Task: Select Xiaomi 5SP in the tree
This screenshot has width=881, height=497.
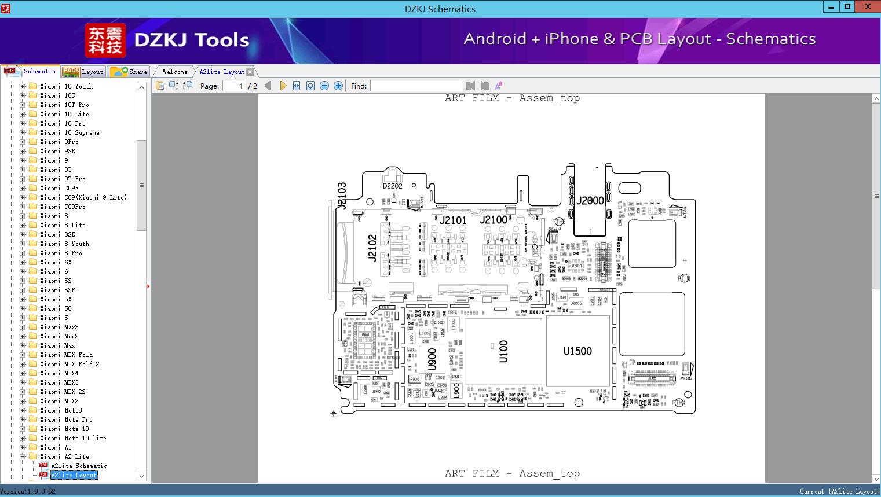Action: [x=57, y=290]
